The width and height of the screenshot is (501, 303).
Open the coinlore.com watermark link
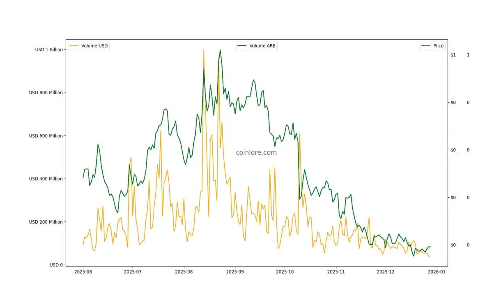pyautogui.click(x=256, y=152)
